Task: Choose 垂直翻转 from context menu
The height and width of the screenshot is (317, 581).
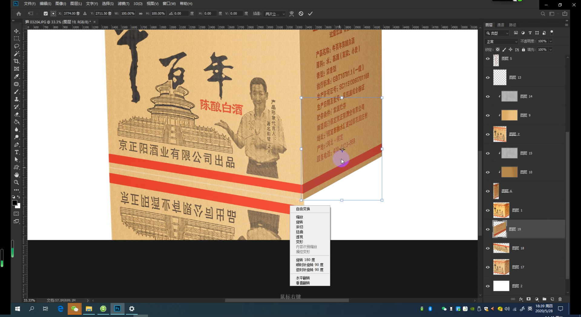Action: [x=310, y=283]
